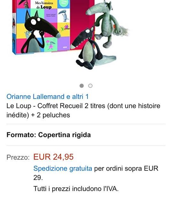Select the first filled carousel dot
Image resolution: width=172 pixels, height=201 pixels.
coord(82,86)
